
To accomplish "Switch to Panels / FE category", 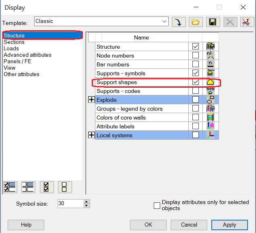I will [x=17, y=61].
